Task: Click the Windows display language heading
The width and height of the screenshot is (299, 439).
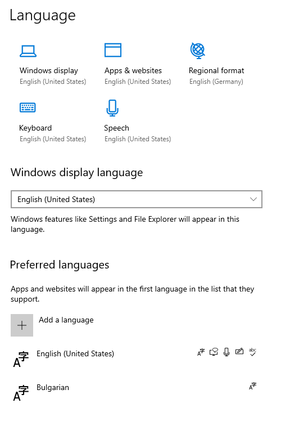Action: [76, 173]
